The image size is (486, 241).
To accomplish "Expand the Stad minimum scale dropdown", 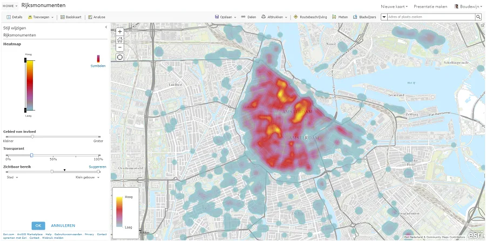I will click(x=12, y=177).
